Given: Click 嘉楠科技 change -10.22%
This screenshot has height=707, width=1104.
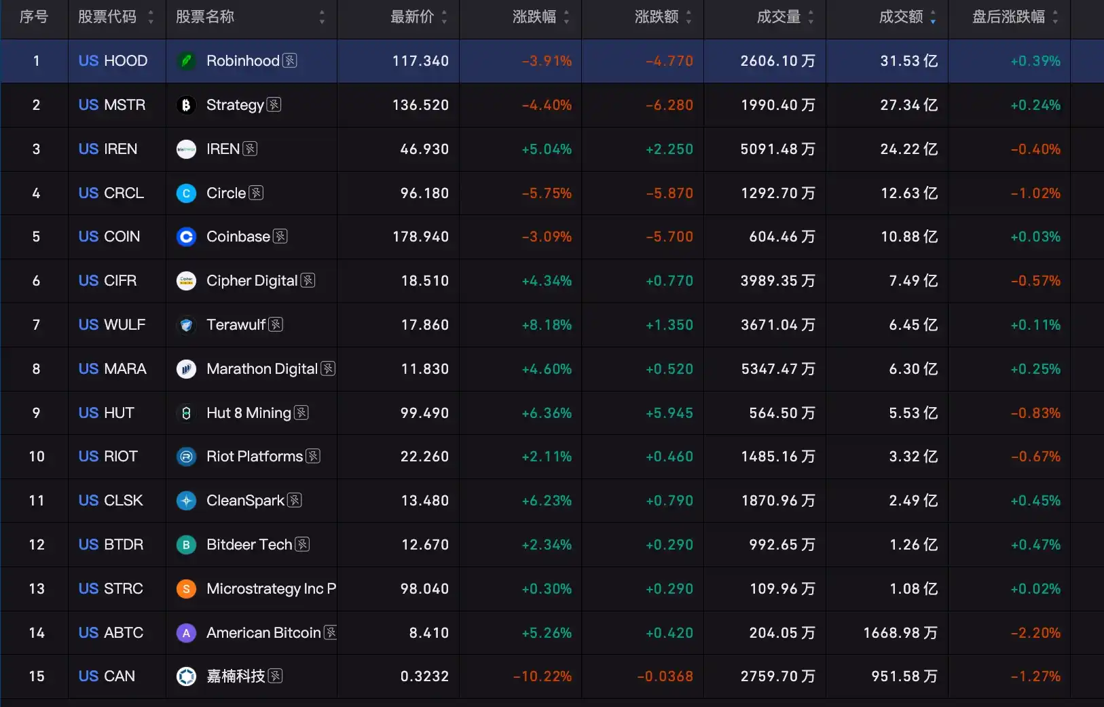Looking at the screenshot, I should (x=542, y=676).
